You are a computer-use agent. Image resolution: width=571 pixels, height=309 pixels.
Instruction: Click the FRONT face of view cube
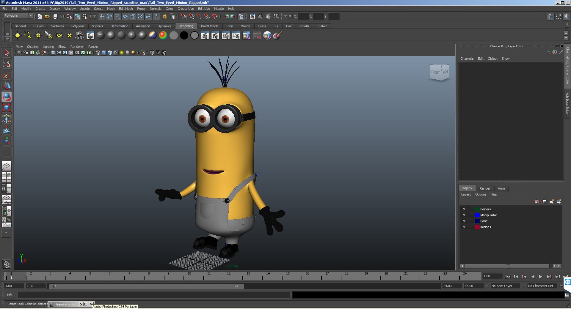pos(435,72)
